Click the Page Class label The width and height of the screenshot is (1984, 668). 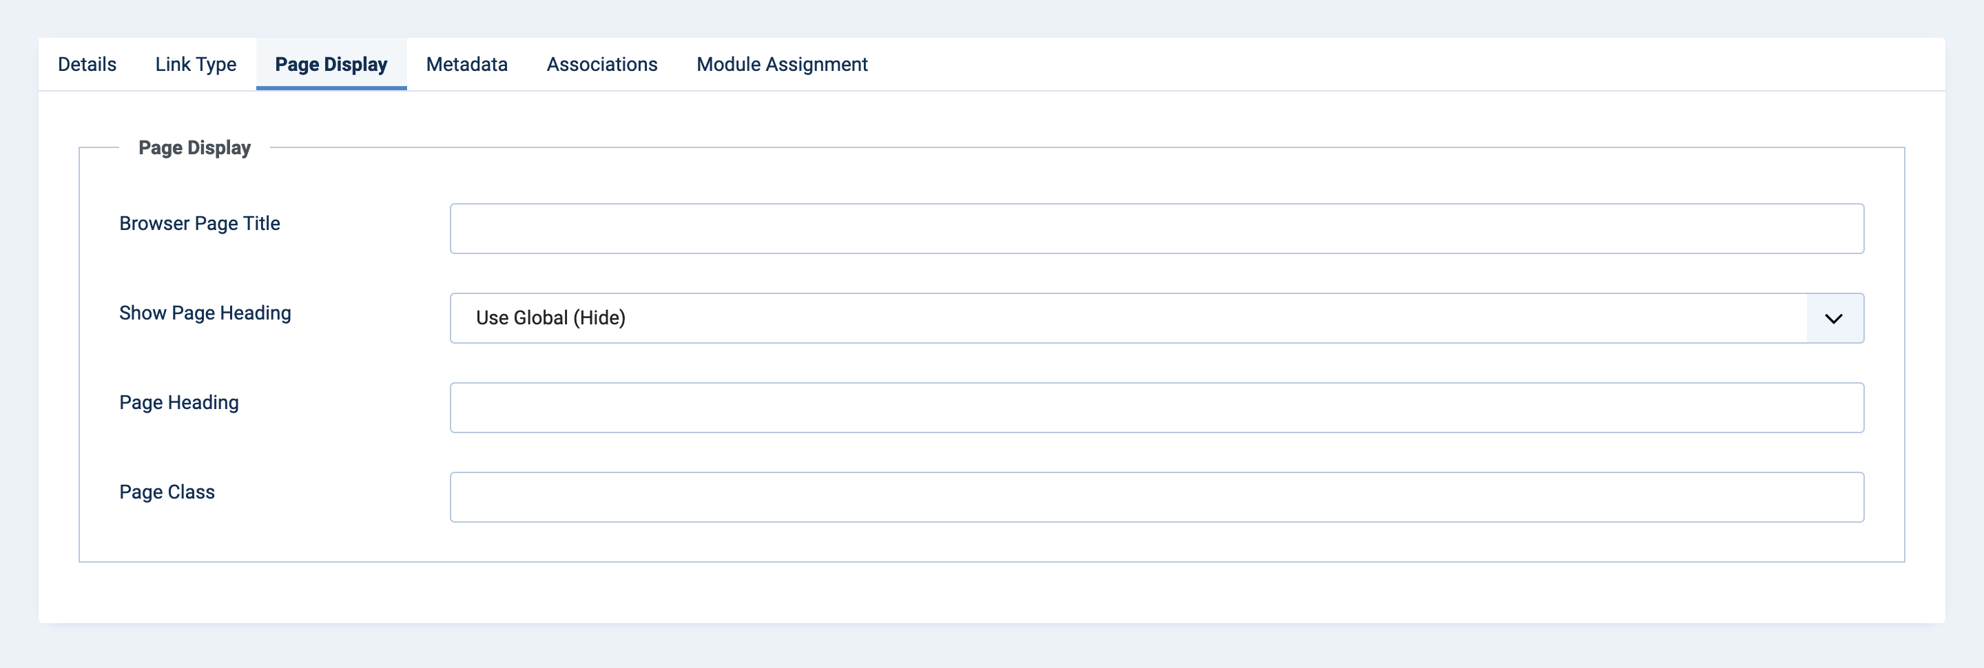167,492
